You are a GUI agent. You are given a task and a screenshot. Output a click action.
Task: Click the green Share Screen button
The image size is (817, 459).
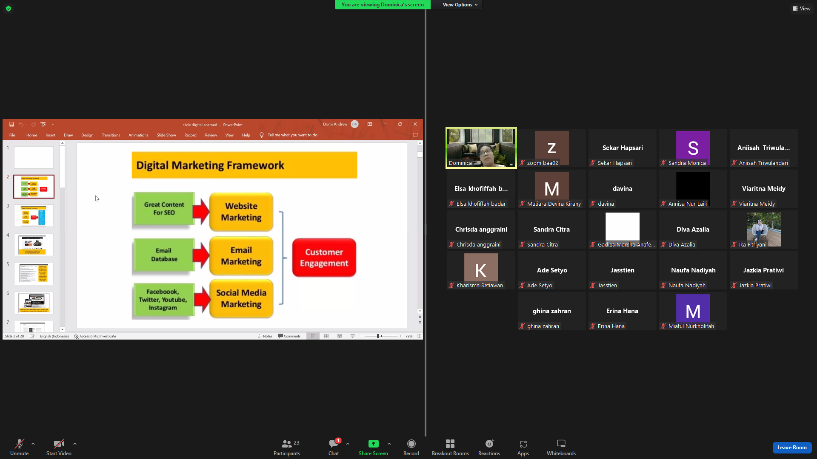pos(373,448)
